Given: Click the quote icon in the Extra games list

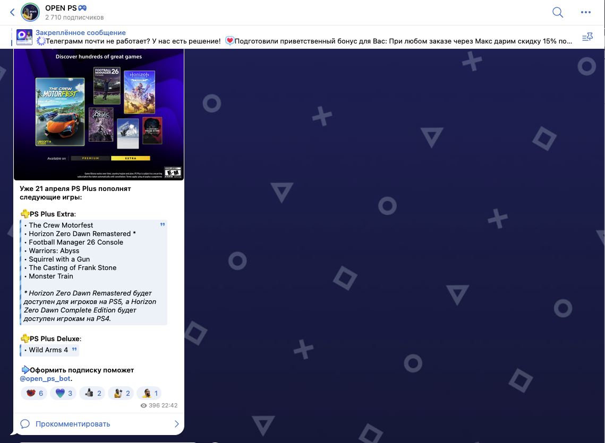Looking at the screenshot, I should click(163, 225).
